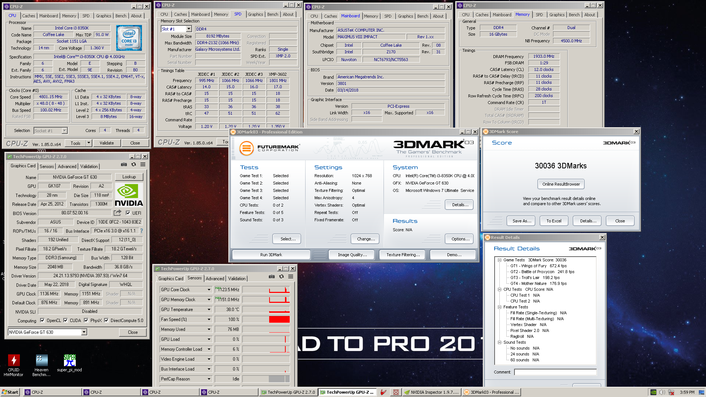Click the Futuremark orange logo in 3DMark03
Viewport: 706px width, 397px height.
tap(246, 149)
